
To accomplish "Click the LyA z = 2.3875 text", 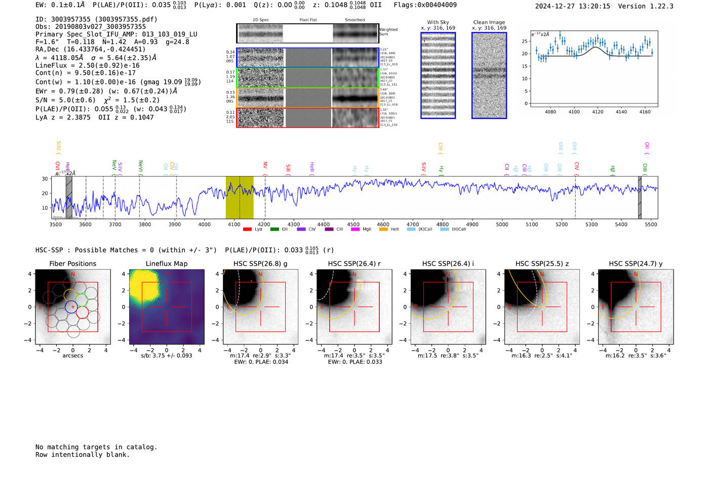I will (63, 117).
